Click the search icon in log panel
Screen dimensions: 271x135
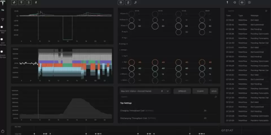pyautogui.click(x=266, y=11)
